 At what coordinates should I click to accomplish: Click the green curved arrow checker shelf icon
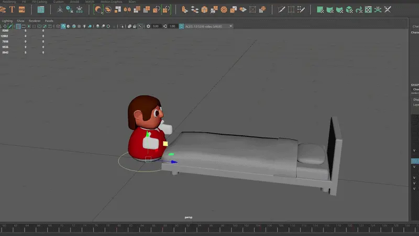click(x=359, y=9)
